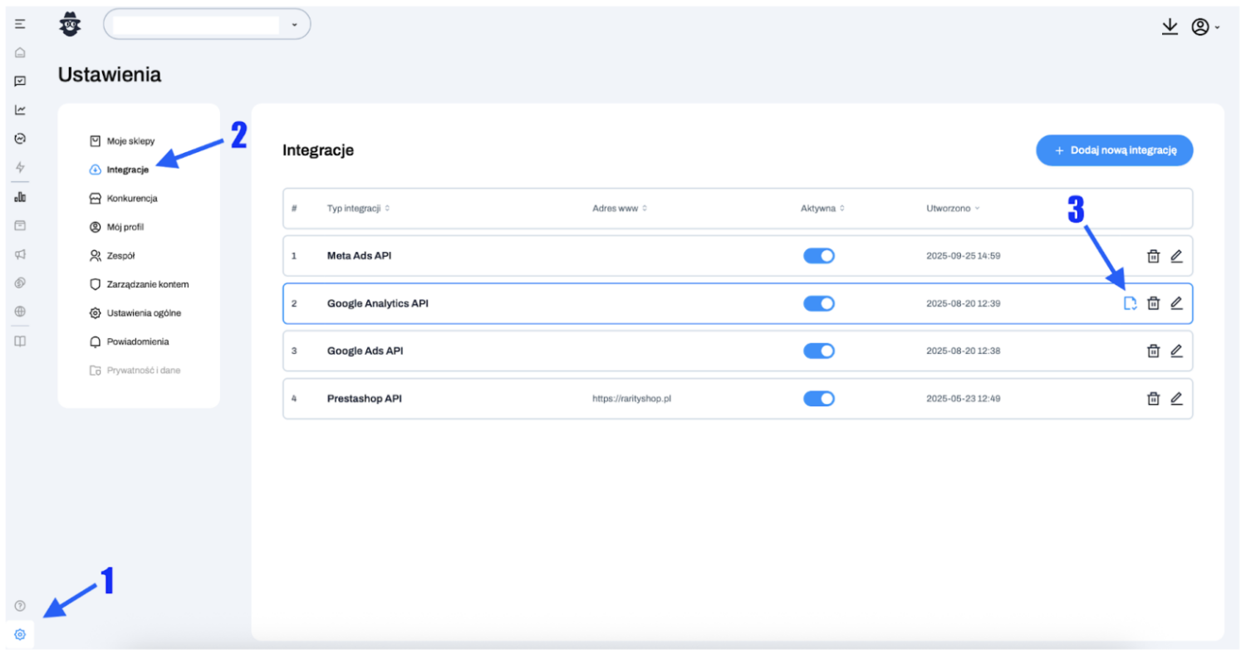Sort by Typ integracji column
1246x659 pixels.
pyautogui.click(x=358, y=209)
